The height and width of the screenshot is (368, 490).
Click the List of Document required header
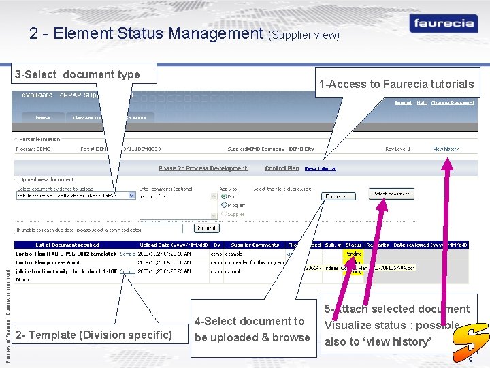tap(67, 245)
